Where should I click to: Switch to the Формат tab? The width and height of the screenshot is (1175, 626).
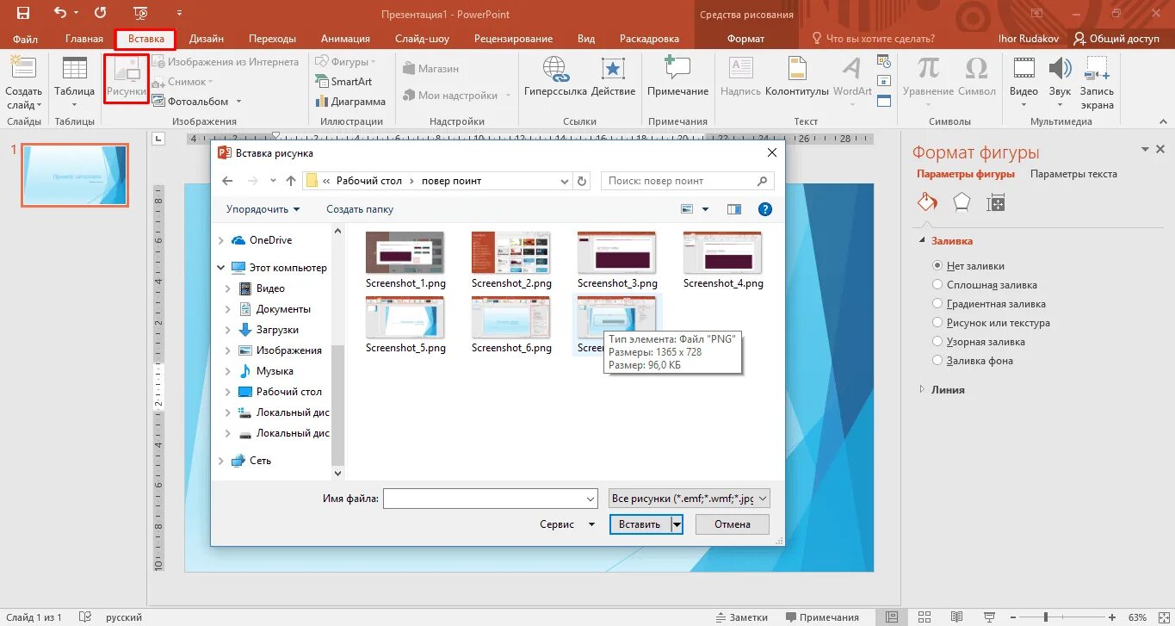coord(745,39)
